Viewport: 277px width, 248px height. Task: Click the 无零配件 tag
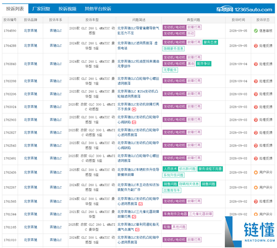click(170, 70)
